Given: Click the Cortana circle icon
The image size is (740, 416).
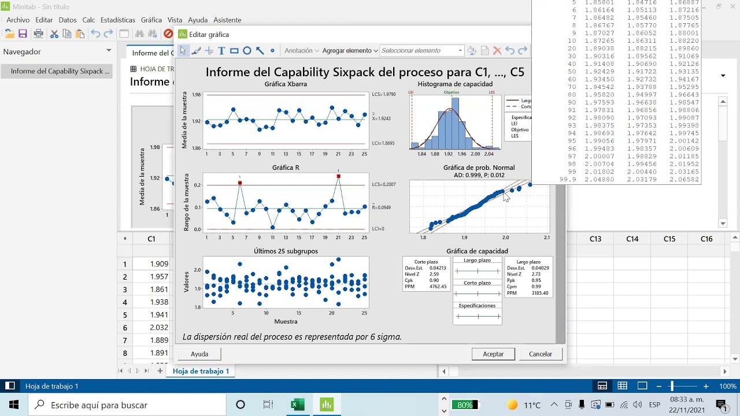Looking at the screenshot, I should (x=240, y=405).
